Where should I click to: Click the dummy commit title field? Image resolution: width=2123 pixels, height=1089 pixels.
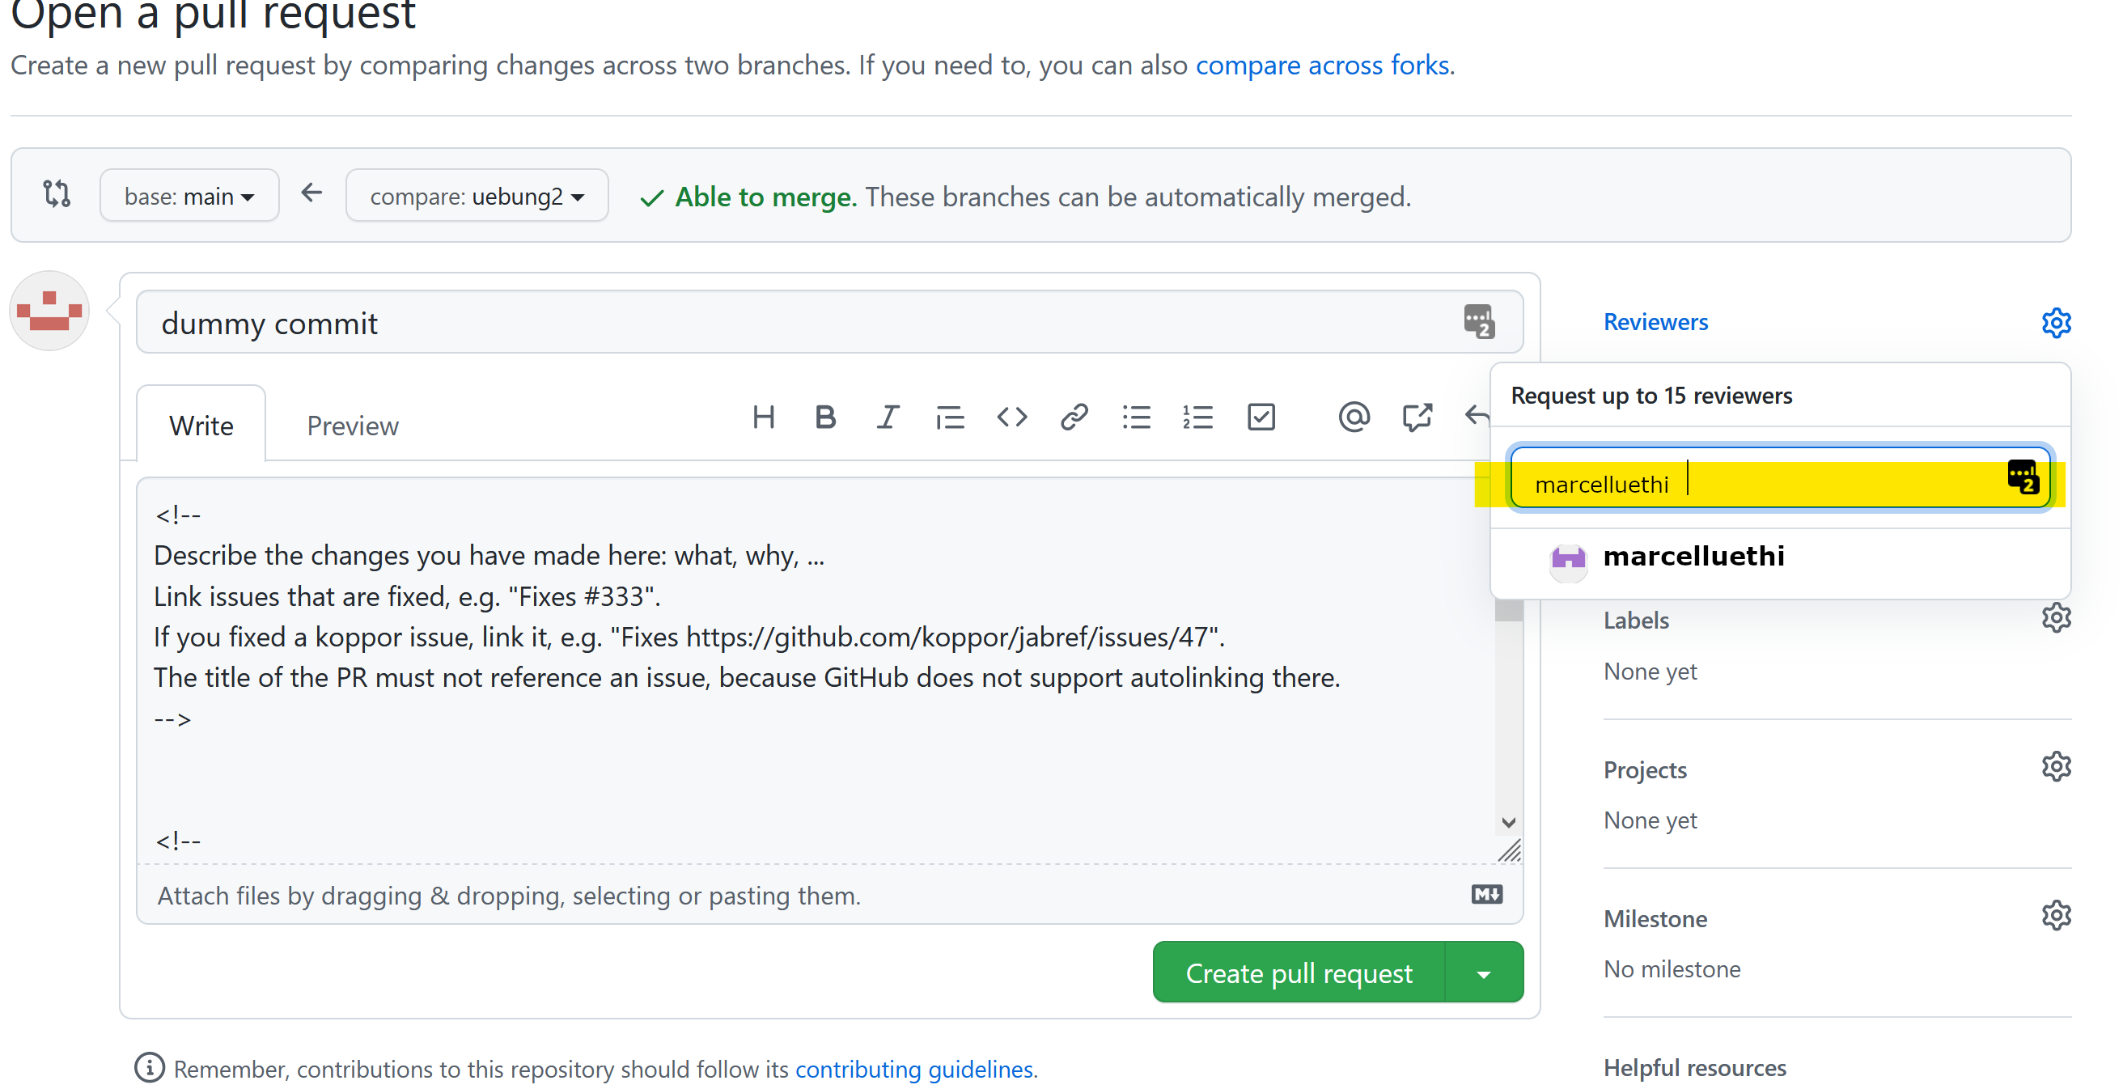coord(829,322)
